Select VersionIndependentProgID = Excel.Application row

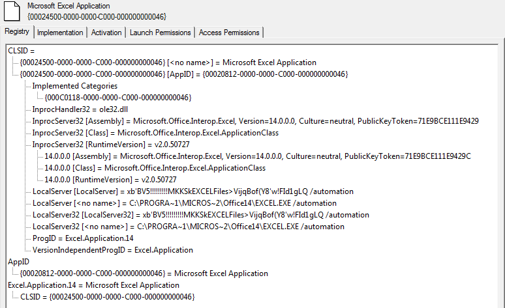coord(113,250)
